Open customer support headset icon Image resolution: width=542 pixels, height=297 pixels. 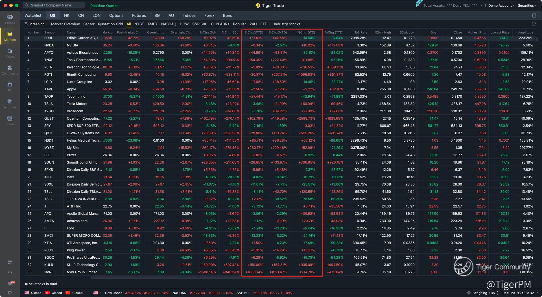pos(10,273)
